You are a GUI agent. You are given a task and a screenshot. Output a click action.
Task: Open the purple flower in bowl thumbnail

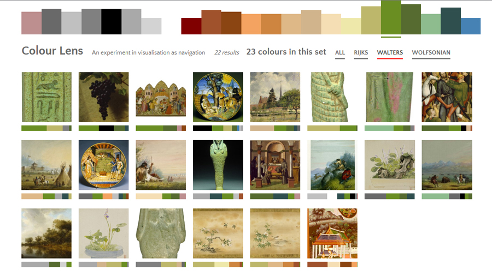pyautogui.click(x=103, y=233)
